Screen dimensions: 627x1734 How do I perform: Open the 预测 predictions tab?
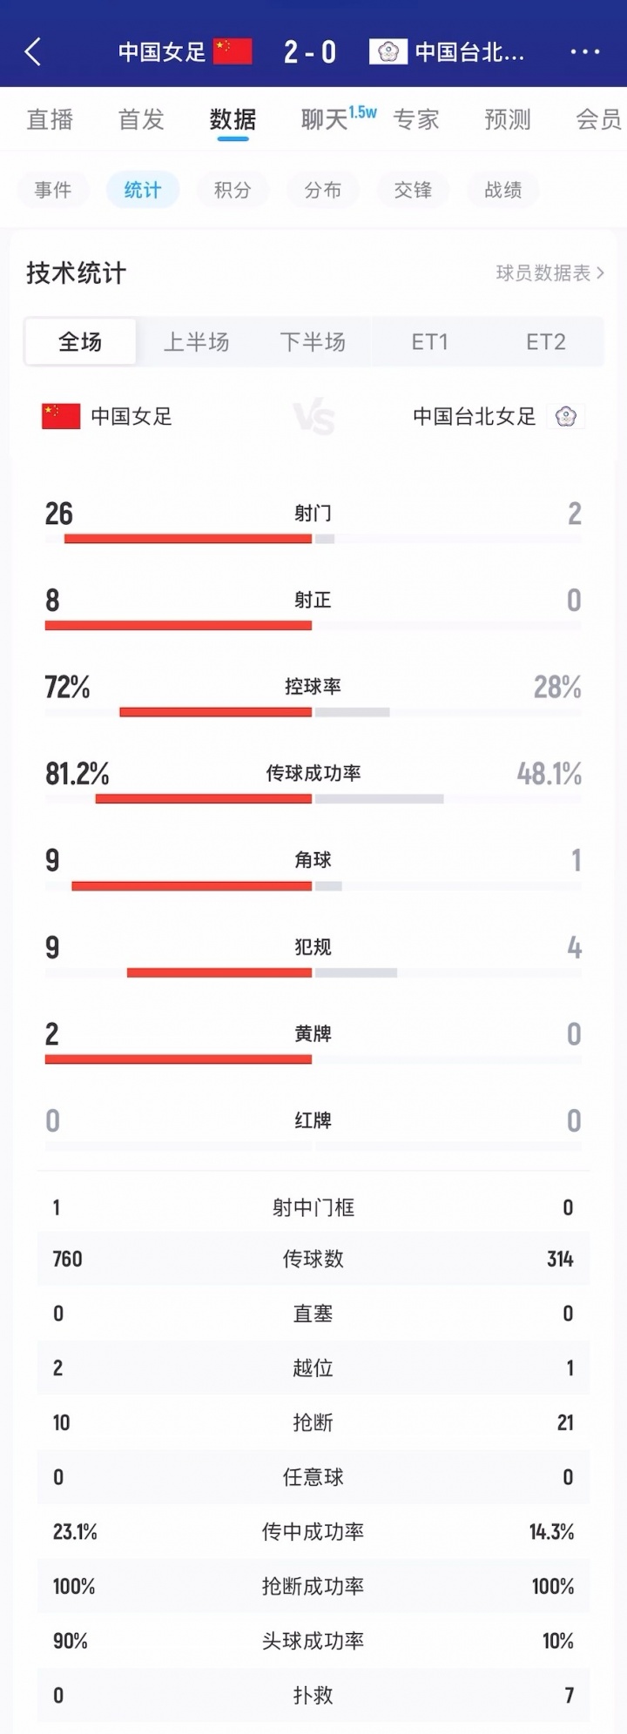point(507,119)
